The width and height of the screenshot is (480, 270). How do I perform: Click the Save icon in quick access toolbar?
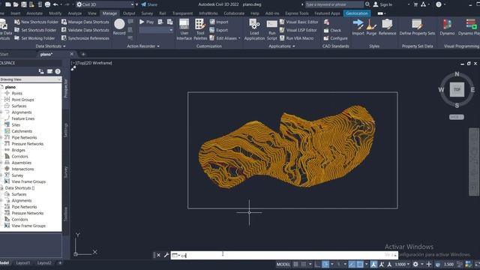[23, 4]
